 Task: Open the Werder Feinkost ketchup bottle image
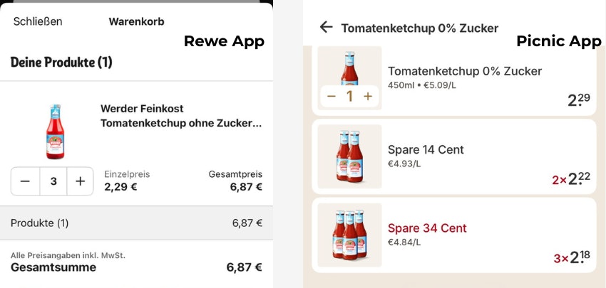click(x=55, y=131)
